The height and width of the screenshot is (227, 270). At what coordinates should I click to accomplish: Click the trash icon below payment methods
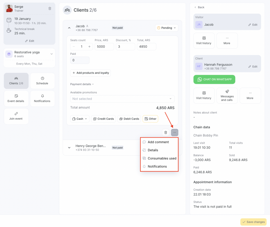click(x=166, y=132)
